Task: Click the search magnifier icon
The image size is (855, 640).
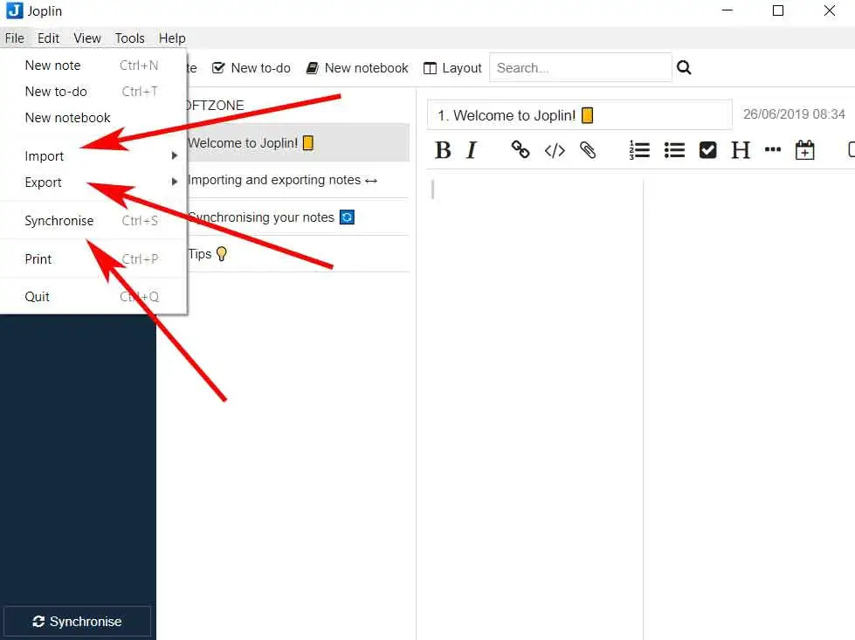Action: click(684, 67)
